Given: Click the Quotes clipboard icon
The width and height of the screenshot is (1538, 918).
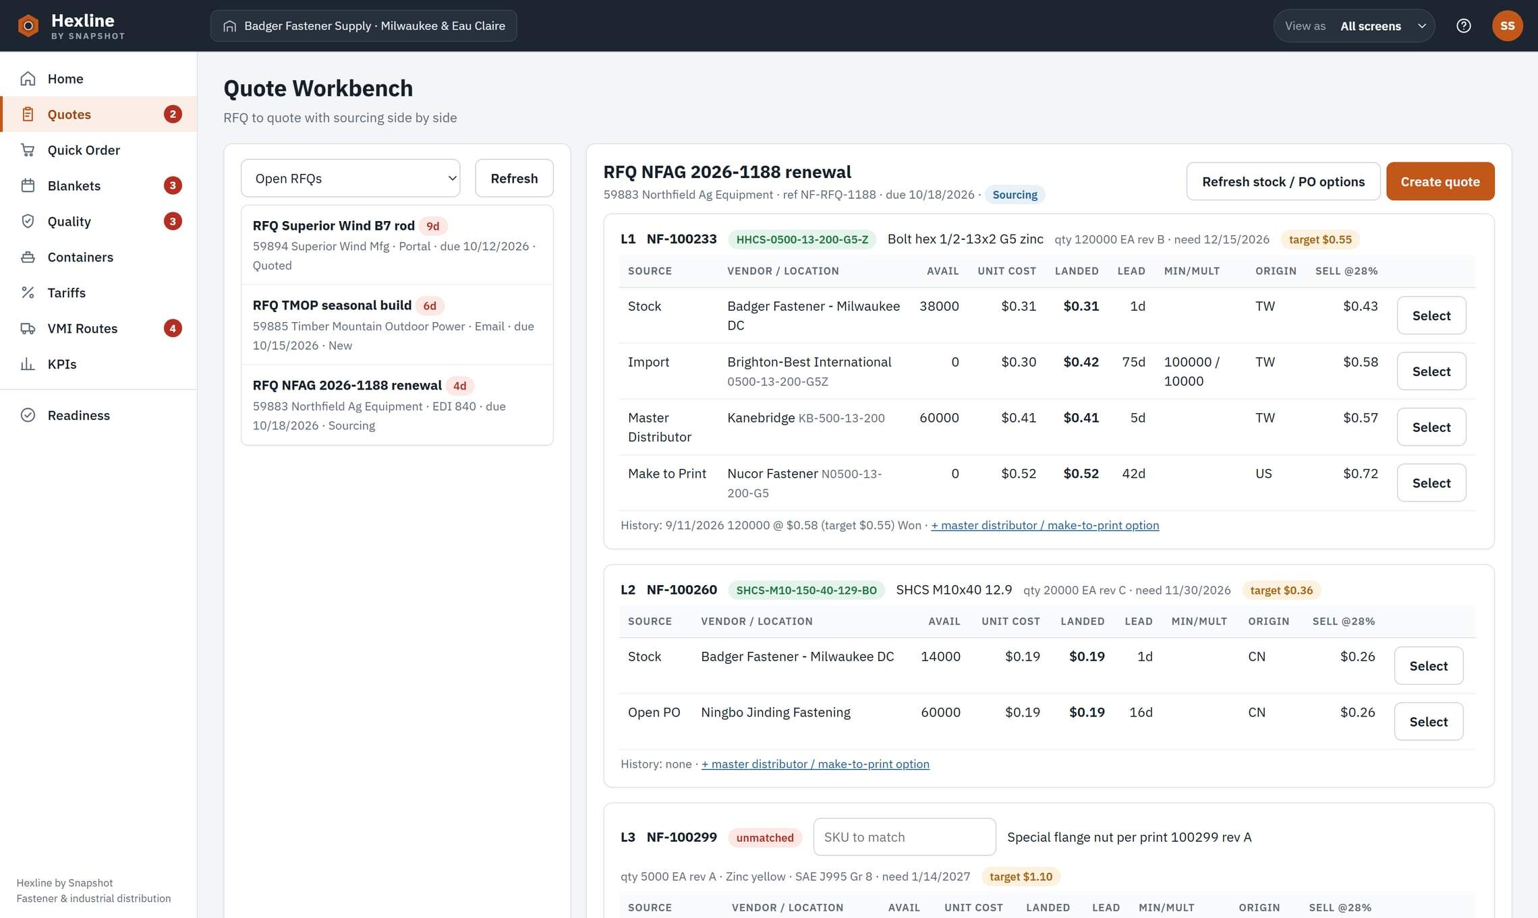Looking at the screenshot, I should pyautogui.click(x=28, y=115).
